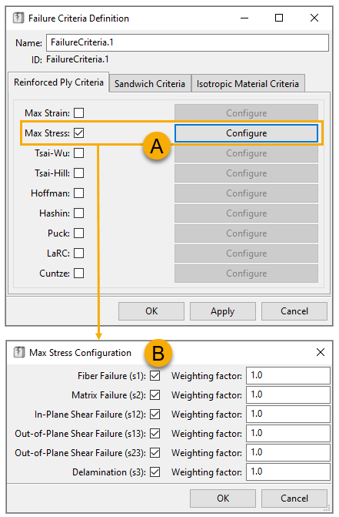Toggle In-Plane Shear Failure (s12) checkbox

coord(155,414)
